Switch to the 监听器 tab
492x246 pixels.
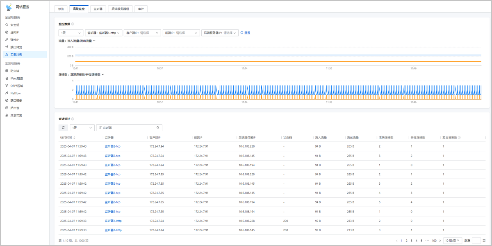coord(98,9)
